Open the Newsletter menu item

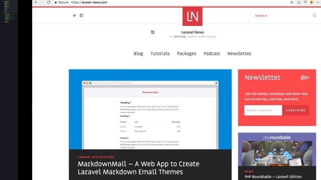click(239, 53)
